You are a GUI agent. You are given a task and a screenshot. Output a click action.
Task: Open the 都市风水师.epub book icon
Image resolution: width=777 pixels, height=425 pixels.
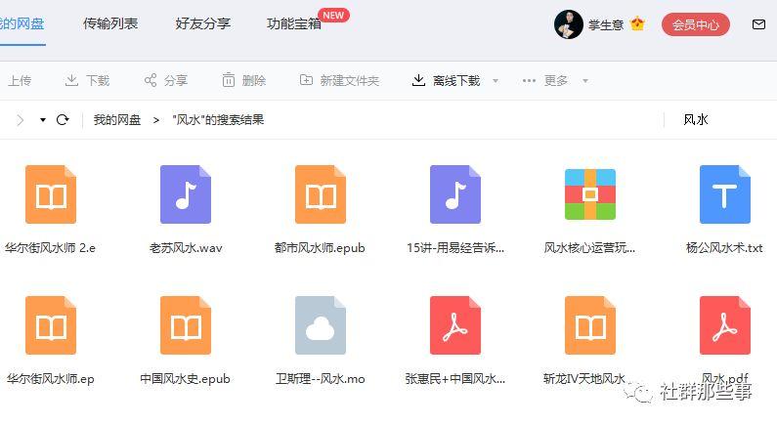tap(320, 194)
